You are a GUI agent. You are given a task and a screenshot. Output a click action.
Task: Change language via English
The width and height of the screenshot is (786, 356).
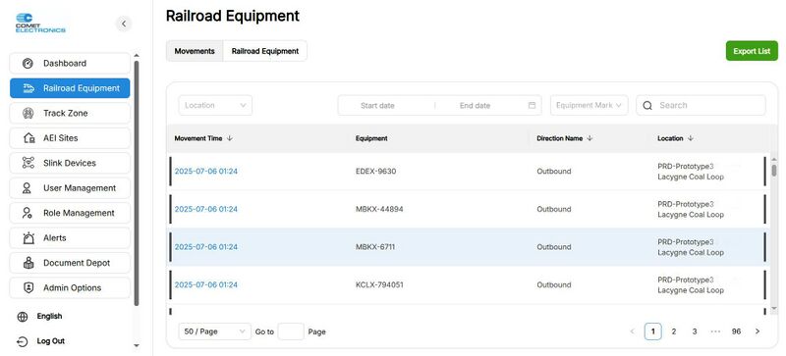[x=49, y=317]
